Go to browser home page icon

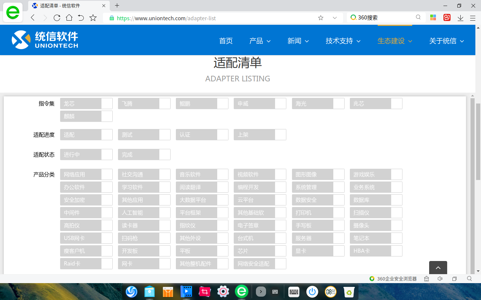pos(69,18)
